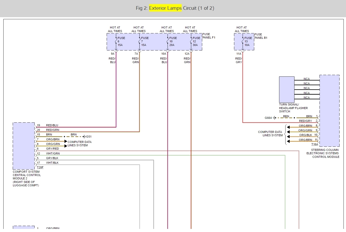Viewport: 346px width, 232px height.
Task: Click the Computer Data Lines System arrow near pin 7
Action: click(x=66, y=141)
